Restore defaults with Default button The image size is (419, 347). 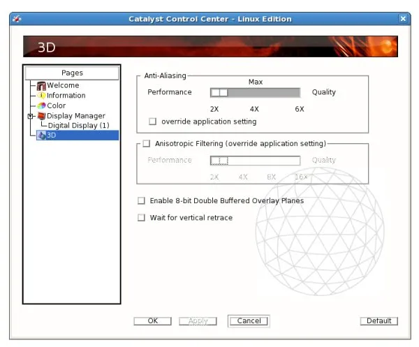[x=379, y=321]
